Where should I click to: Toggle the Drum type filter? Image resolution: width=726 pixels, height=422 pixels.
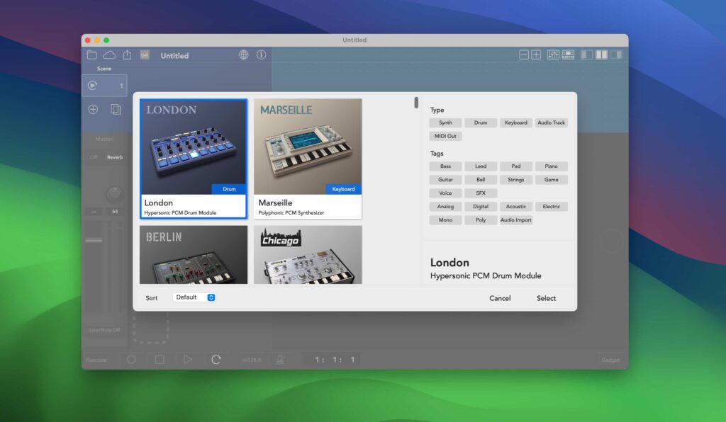pos(480,122)
